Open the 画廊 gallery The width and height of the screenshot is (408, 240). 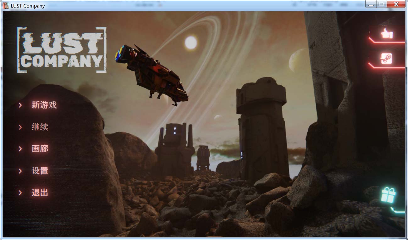[x=40, y=149]
